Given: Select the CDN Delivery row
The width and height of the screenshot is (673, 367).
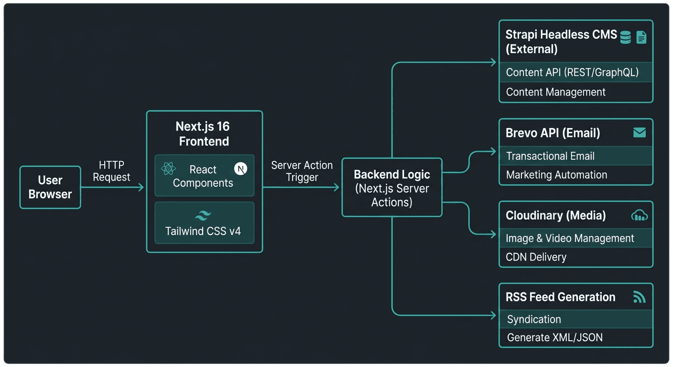Looking at the screenshot, I should click(x=576, y=257).
